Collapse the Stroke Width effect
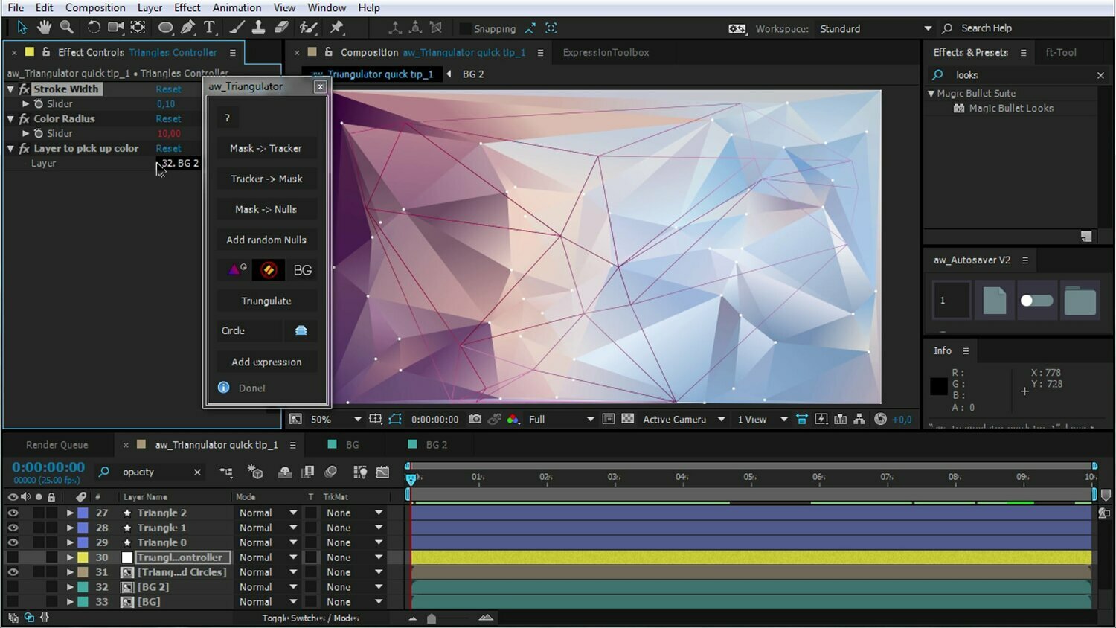The width and height of the screenshot is (1116, 628). click(x=10, y=89)
